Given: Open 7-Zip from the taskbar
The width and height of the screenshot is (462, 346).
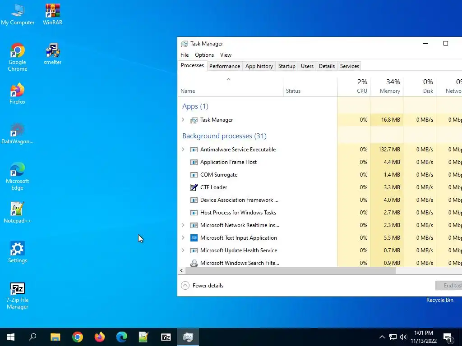Looking at the screenshot, I should point(166,337).
